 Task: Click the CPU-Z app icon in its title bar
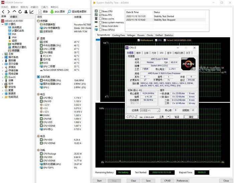coord(127,48)
